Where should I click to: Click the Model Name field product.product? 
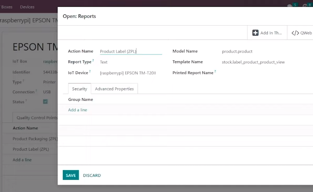click(237, 51)
